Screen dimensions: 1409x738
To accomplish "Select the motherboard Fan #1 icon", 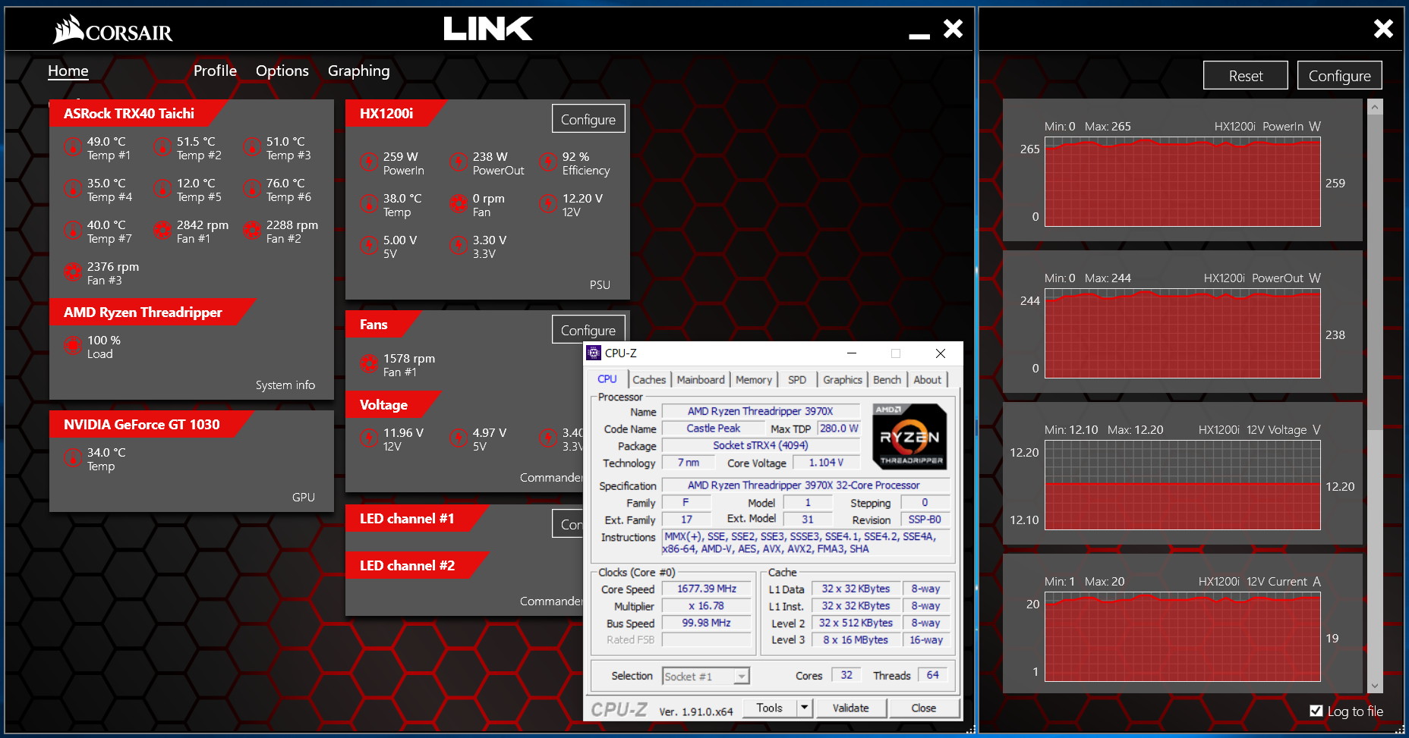I will pyautogui.click(x=162, y=231).
